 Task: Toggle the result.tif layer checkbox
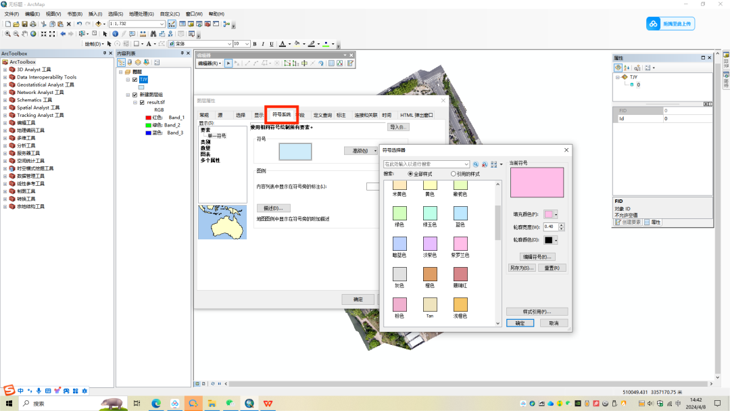(x=143, y=102)
